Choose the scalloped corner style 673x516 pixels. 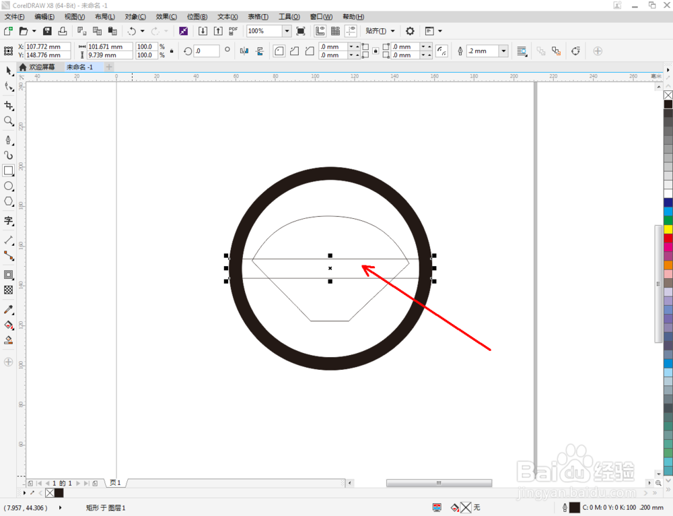pos(295,51)
